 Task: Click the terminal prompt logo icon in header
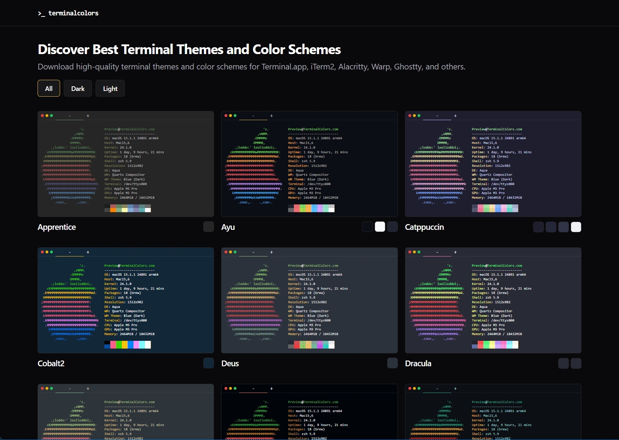[x=40, y=14]
